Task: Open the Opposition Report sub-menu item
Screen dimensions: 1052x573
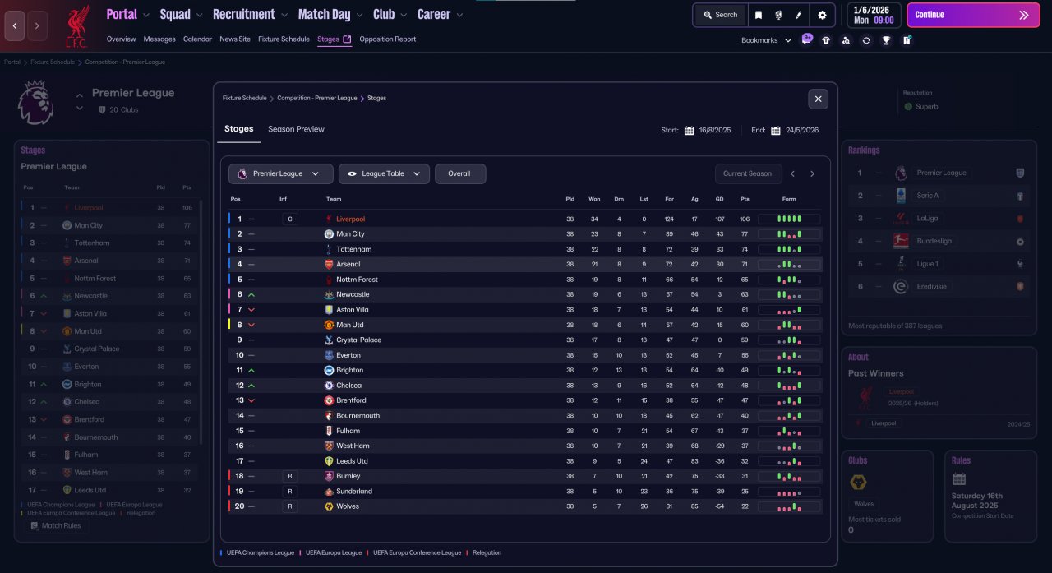Action: pos(388,39)
